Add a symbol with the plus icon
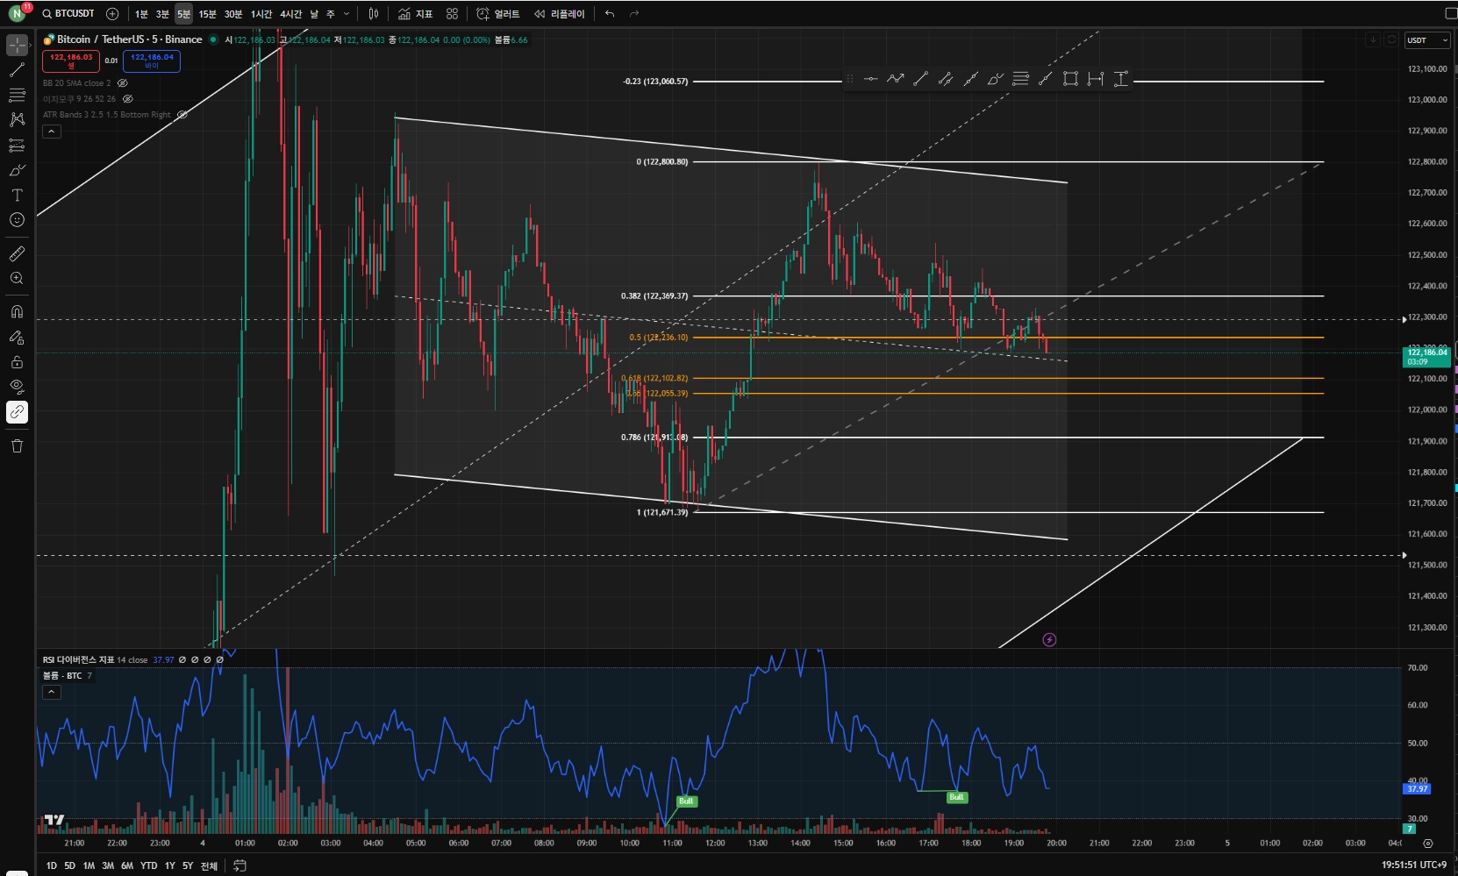This screenshot has width=1458, height=876. click(x=112, y=13)
